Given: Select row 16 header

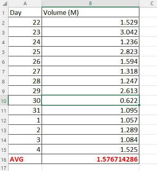Looking at the screenshot, I should point(4,159).
